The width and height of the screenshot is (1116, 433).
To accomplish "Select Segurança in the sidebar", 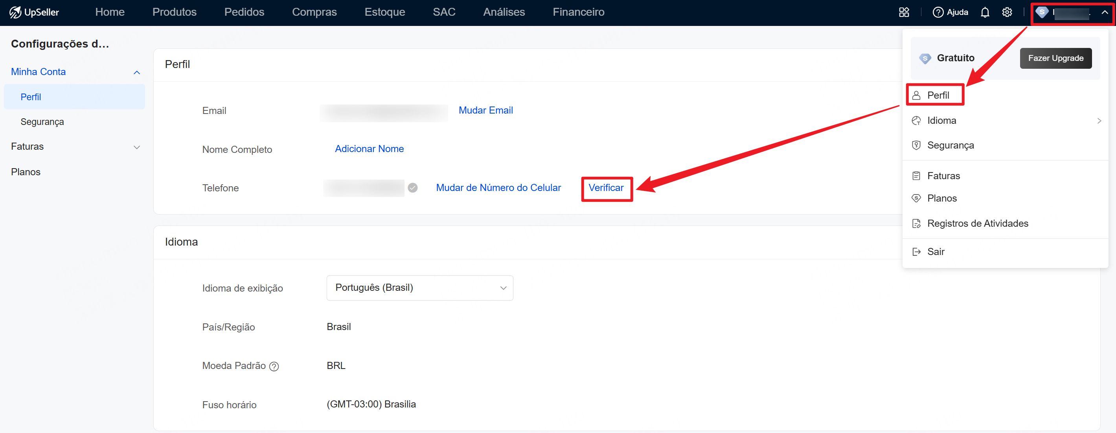I will point(42,122).
